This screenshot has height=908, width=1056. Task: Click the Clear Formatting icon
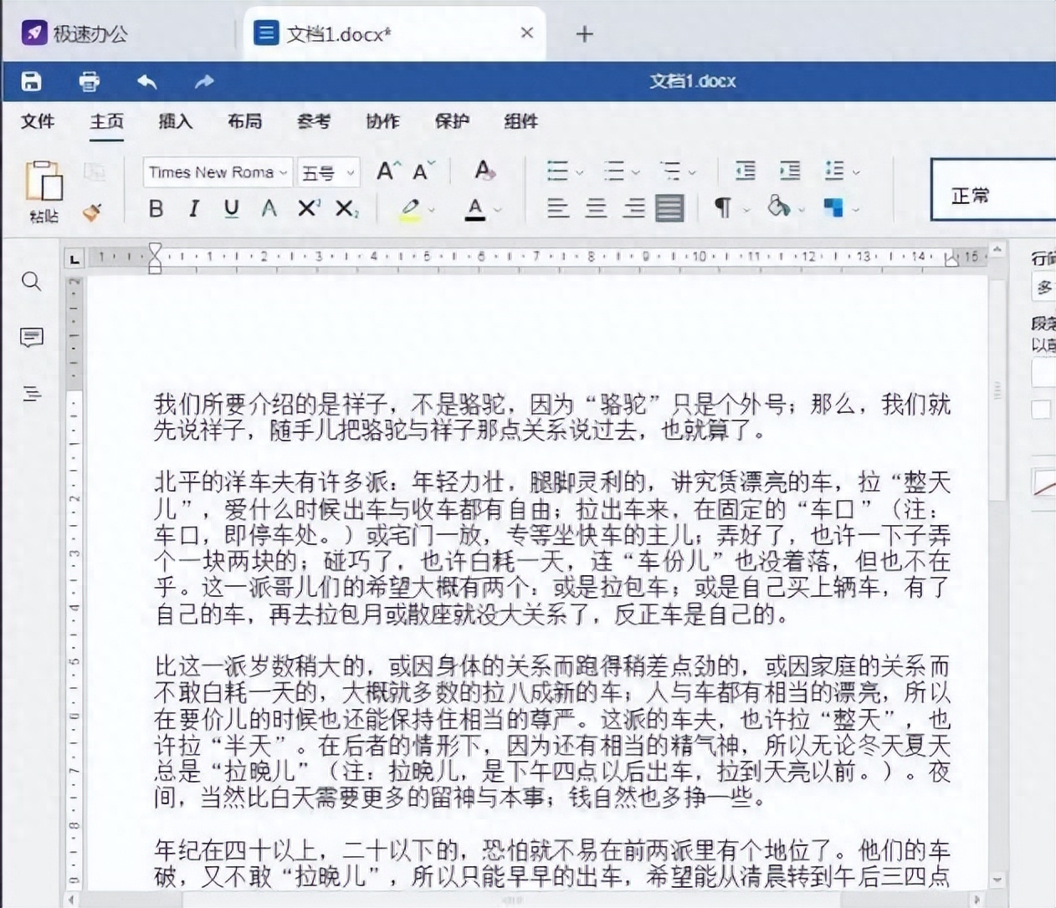[x=484, y=171]
